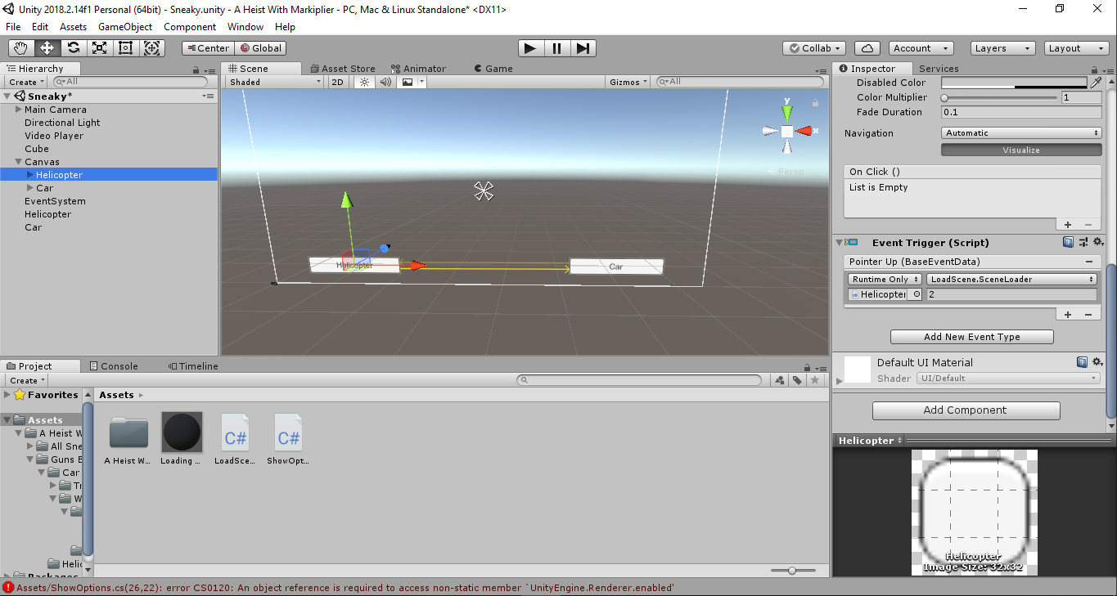
Task: Select the Move tool
Action: click(x=47, y=48)
